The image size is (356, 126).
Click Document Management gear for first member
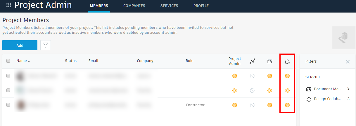tap(269, 76)
